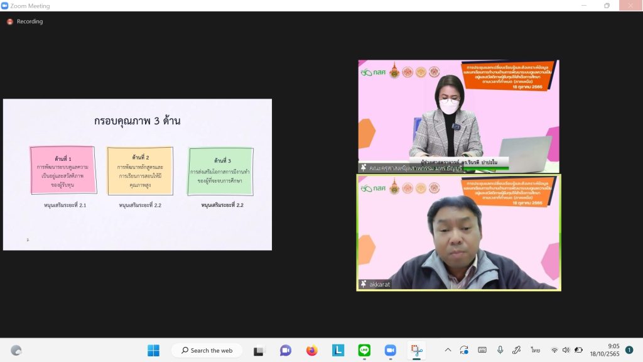The image size is (643, 362).
Task: Open the clock and date calendar flyout
Action: click(605, 350)
